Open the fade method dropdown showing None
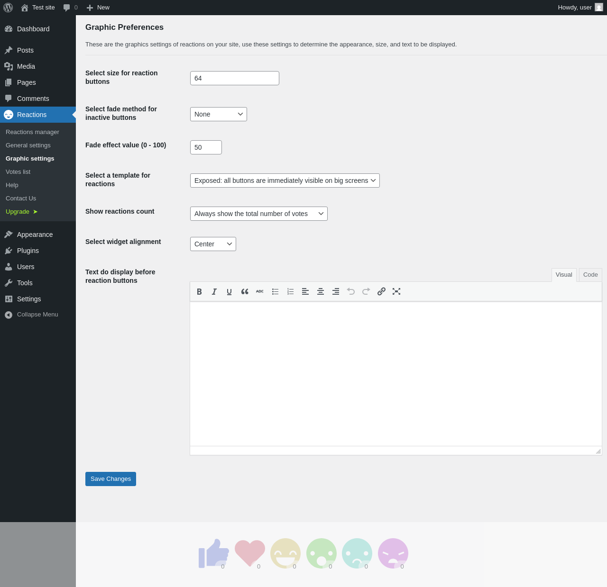 pyautogui.click(x=219, y=114)
